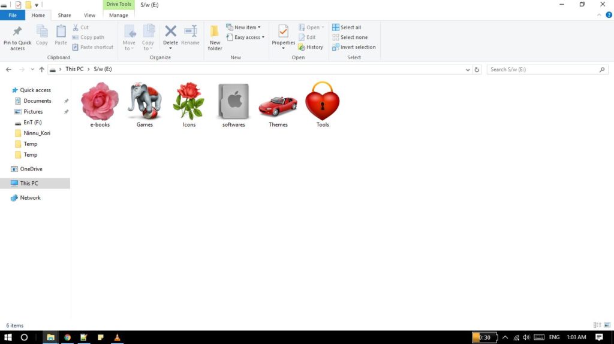Open VLC media player from taskbar

pos(117,337)
